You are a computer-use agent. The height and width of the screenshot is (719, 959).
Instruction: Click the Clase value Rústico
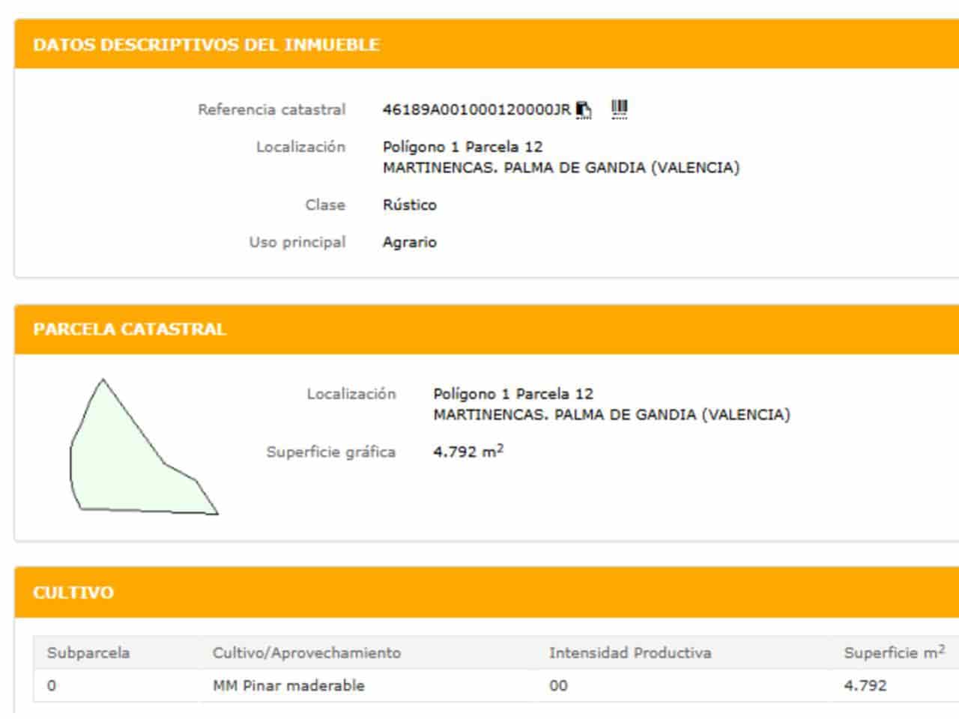pos(409,204)
